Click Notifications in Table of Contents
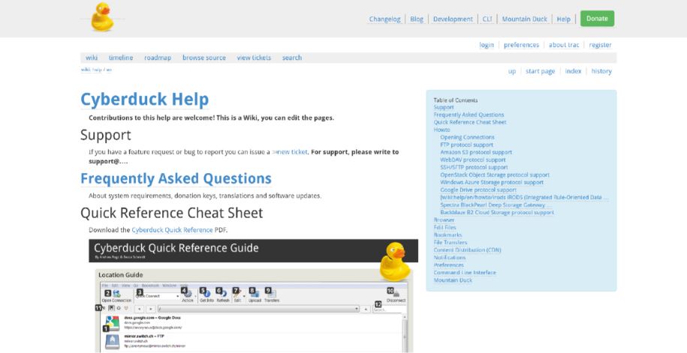Viewport: 687px width, 353px height. [450, 257]
